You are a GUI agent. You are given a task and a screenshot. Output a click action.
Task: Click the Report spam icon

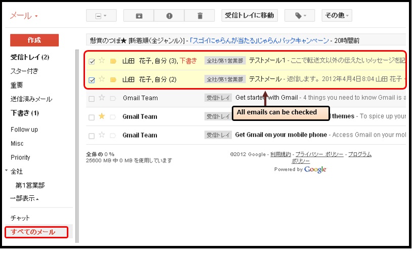coord(169,16)
